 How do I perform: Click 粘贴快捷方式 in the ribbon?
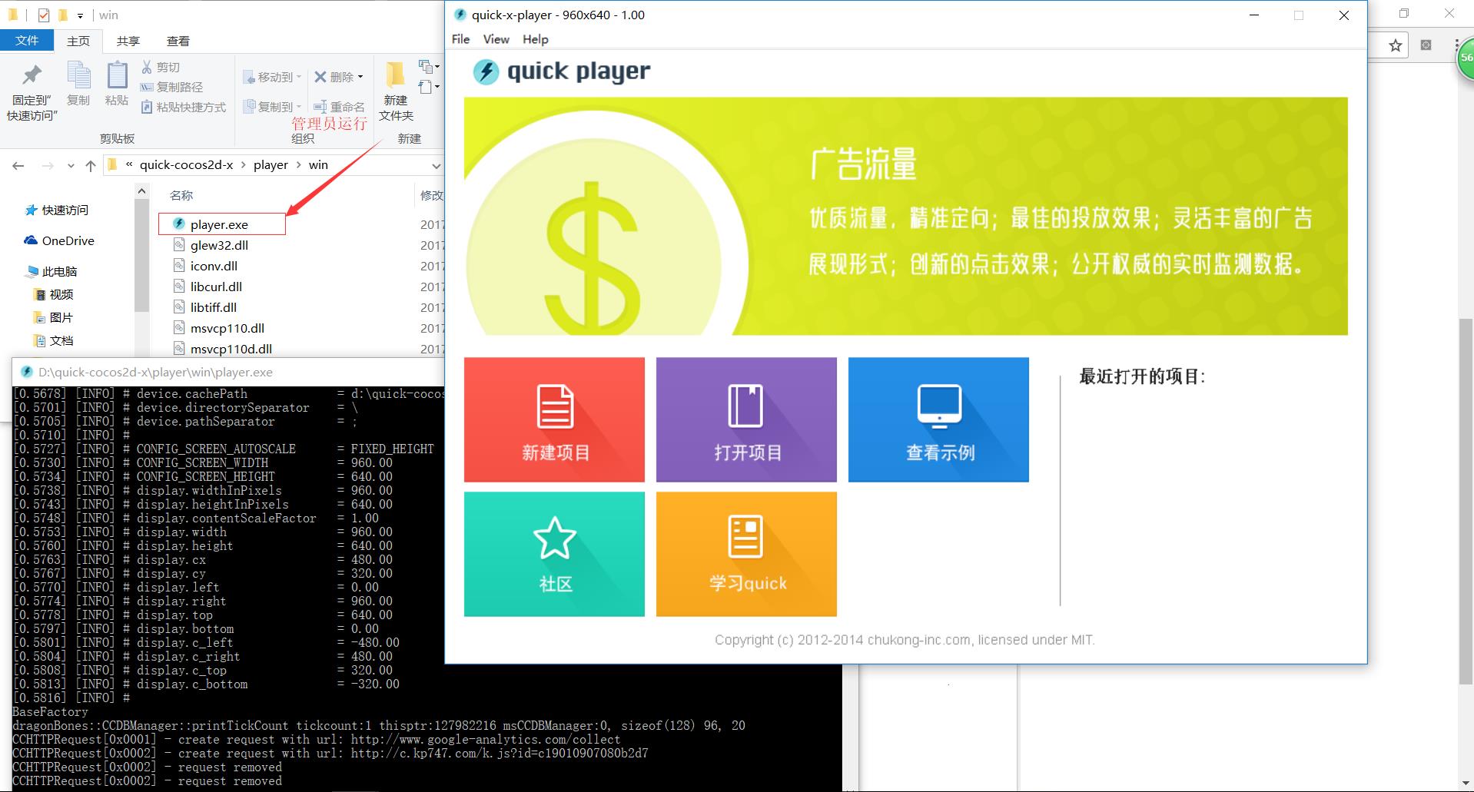tap(183, 107)
